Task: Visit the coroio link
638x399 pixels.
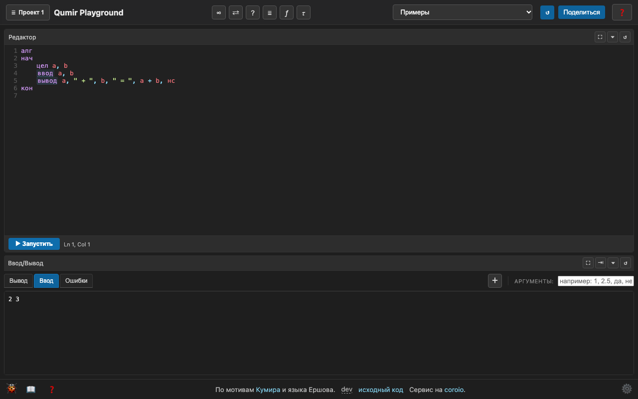Action: pyautogui.click(x=454, y=390)
